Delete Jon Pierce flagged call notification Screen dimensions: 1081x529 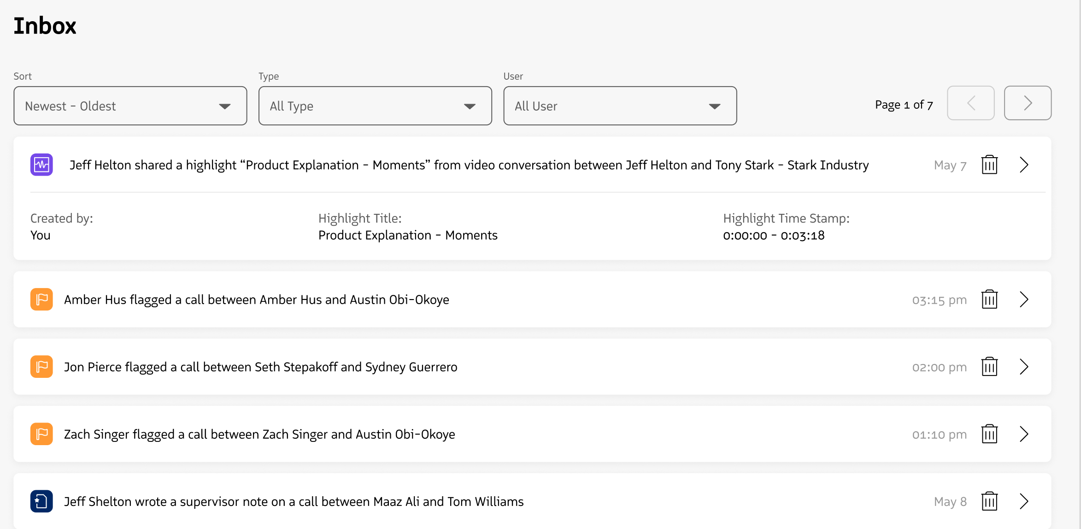pos(989,367)
